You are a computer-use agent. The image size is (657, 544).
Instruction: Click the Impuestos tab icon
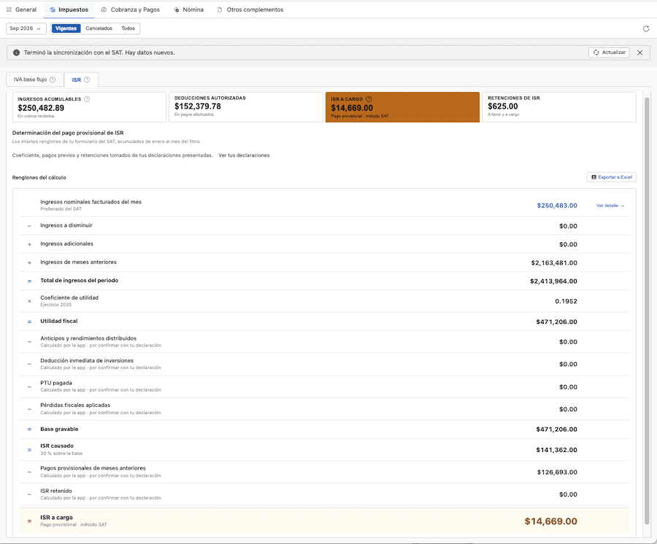click(53, 9)
